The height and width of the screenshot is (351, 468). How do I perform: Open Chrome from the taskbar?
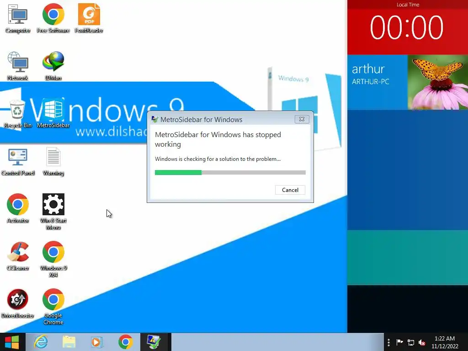(125, 342)
